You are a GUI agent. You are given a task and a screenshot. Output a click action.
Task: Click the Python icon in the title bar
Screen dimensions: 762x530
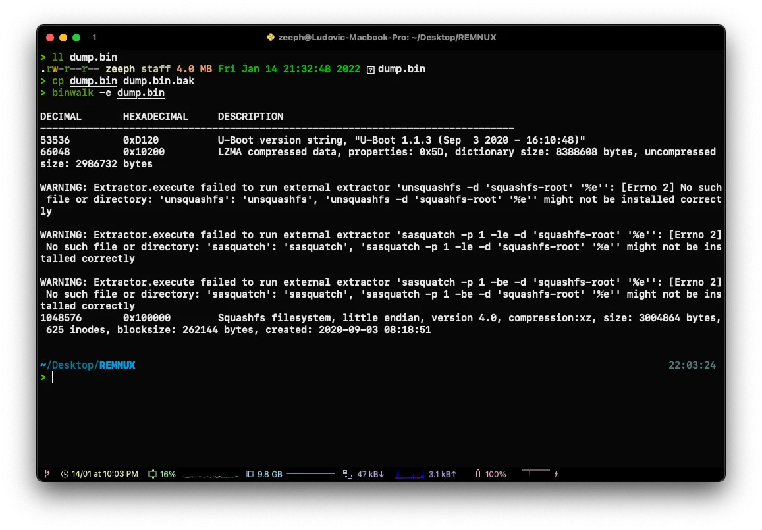(x=270, y=38)
